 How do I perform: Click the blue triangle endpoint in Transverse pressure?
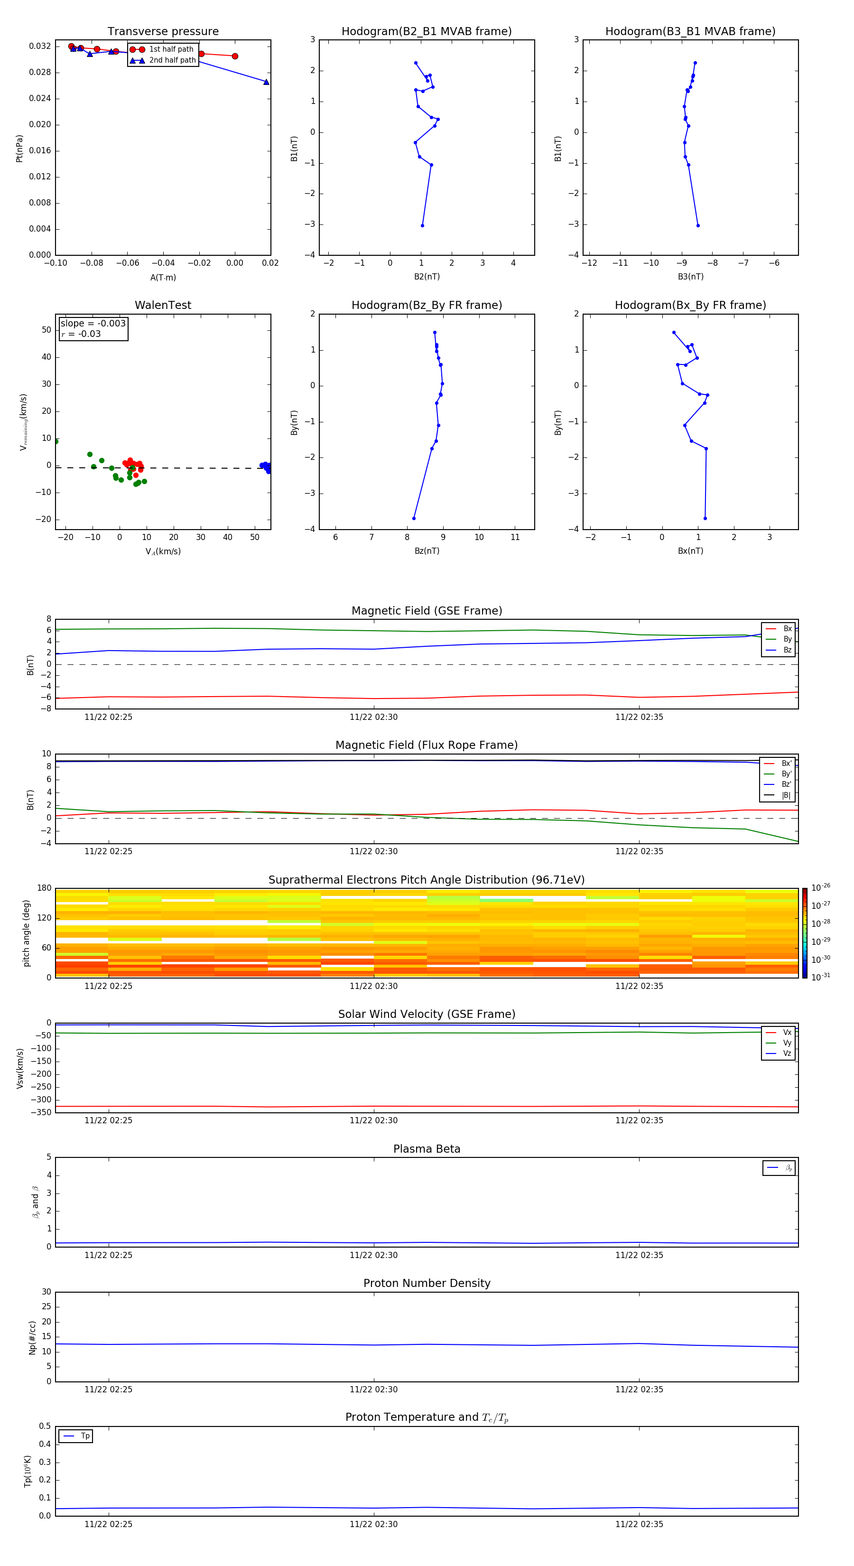pyautogui.click(x=266, y=82)
